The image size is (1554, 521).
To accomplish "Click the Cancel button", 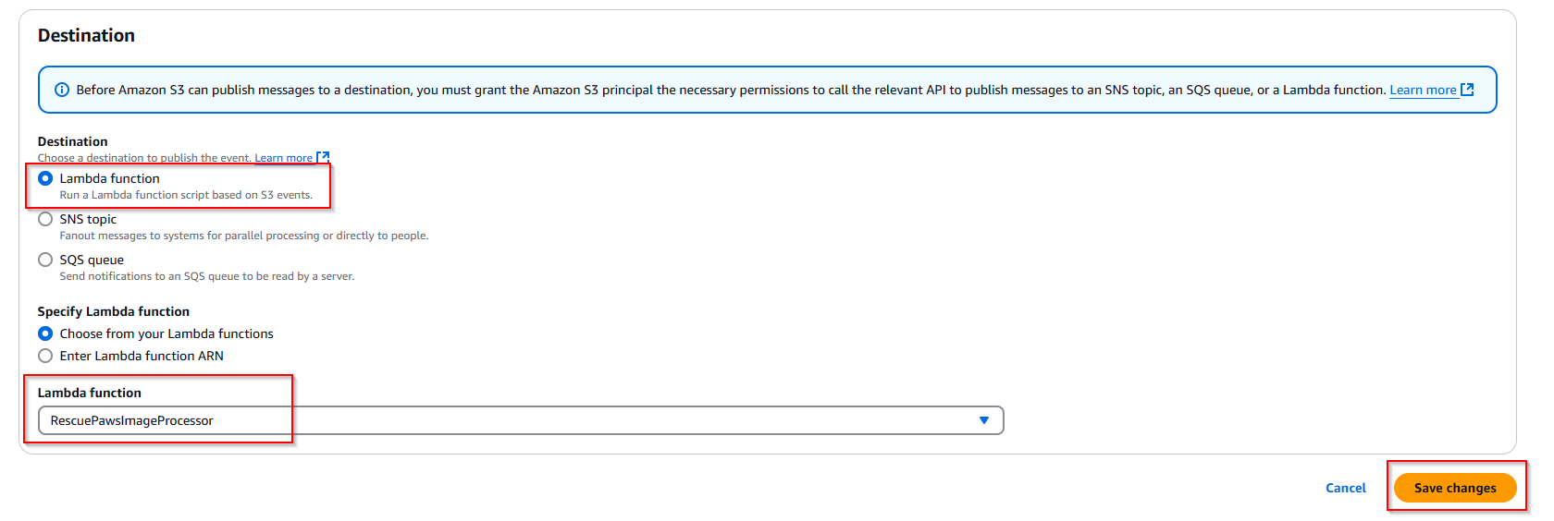I will pyautogui.click(x=1346, y=488).
